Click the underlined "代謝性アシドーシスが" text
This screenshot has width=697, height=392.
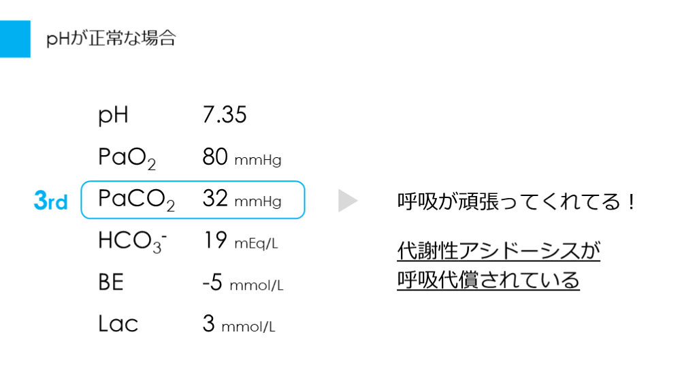pos(498,251)
